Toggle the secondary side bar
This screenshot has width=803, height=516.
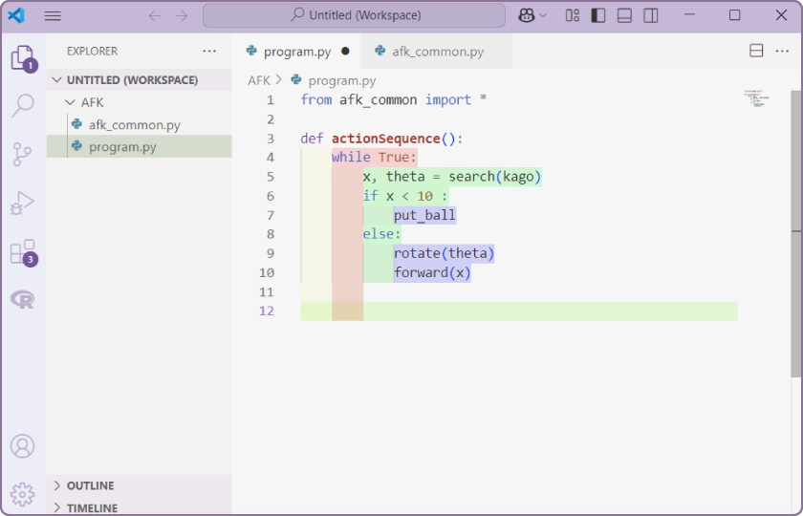[x=651, y=15]
